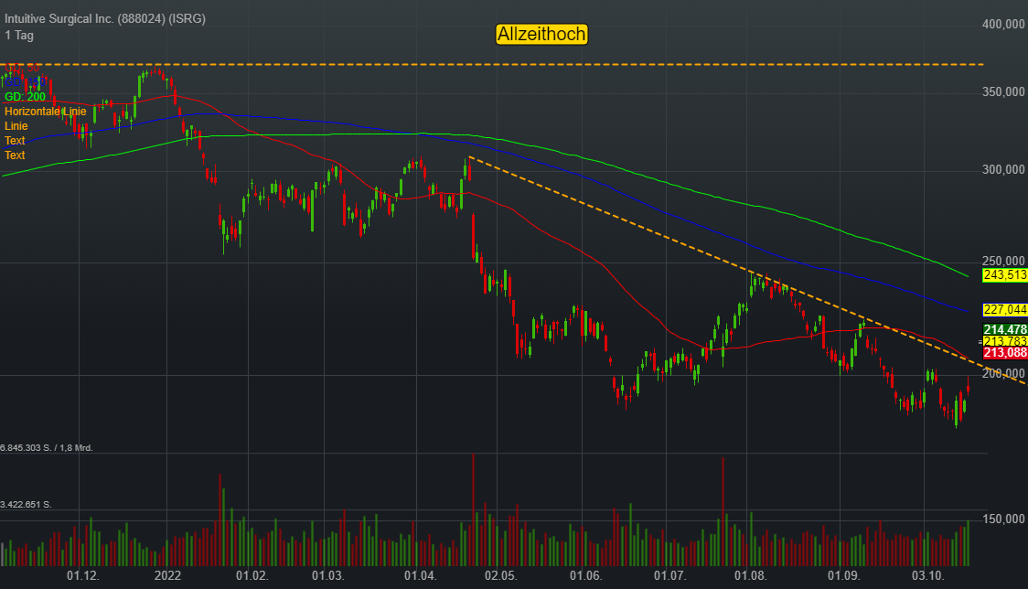Click the 300,000 price axis label
Image resolution: width=1028 pixels, height=589 pixels.
click(x=1003, y=170)
